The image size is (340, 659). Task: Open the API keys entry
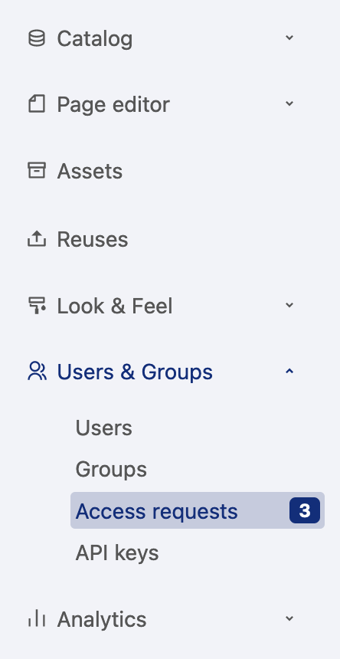[117, 552]
